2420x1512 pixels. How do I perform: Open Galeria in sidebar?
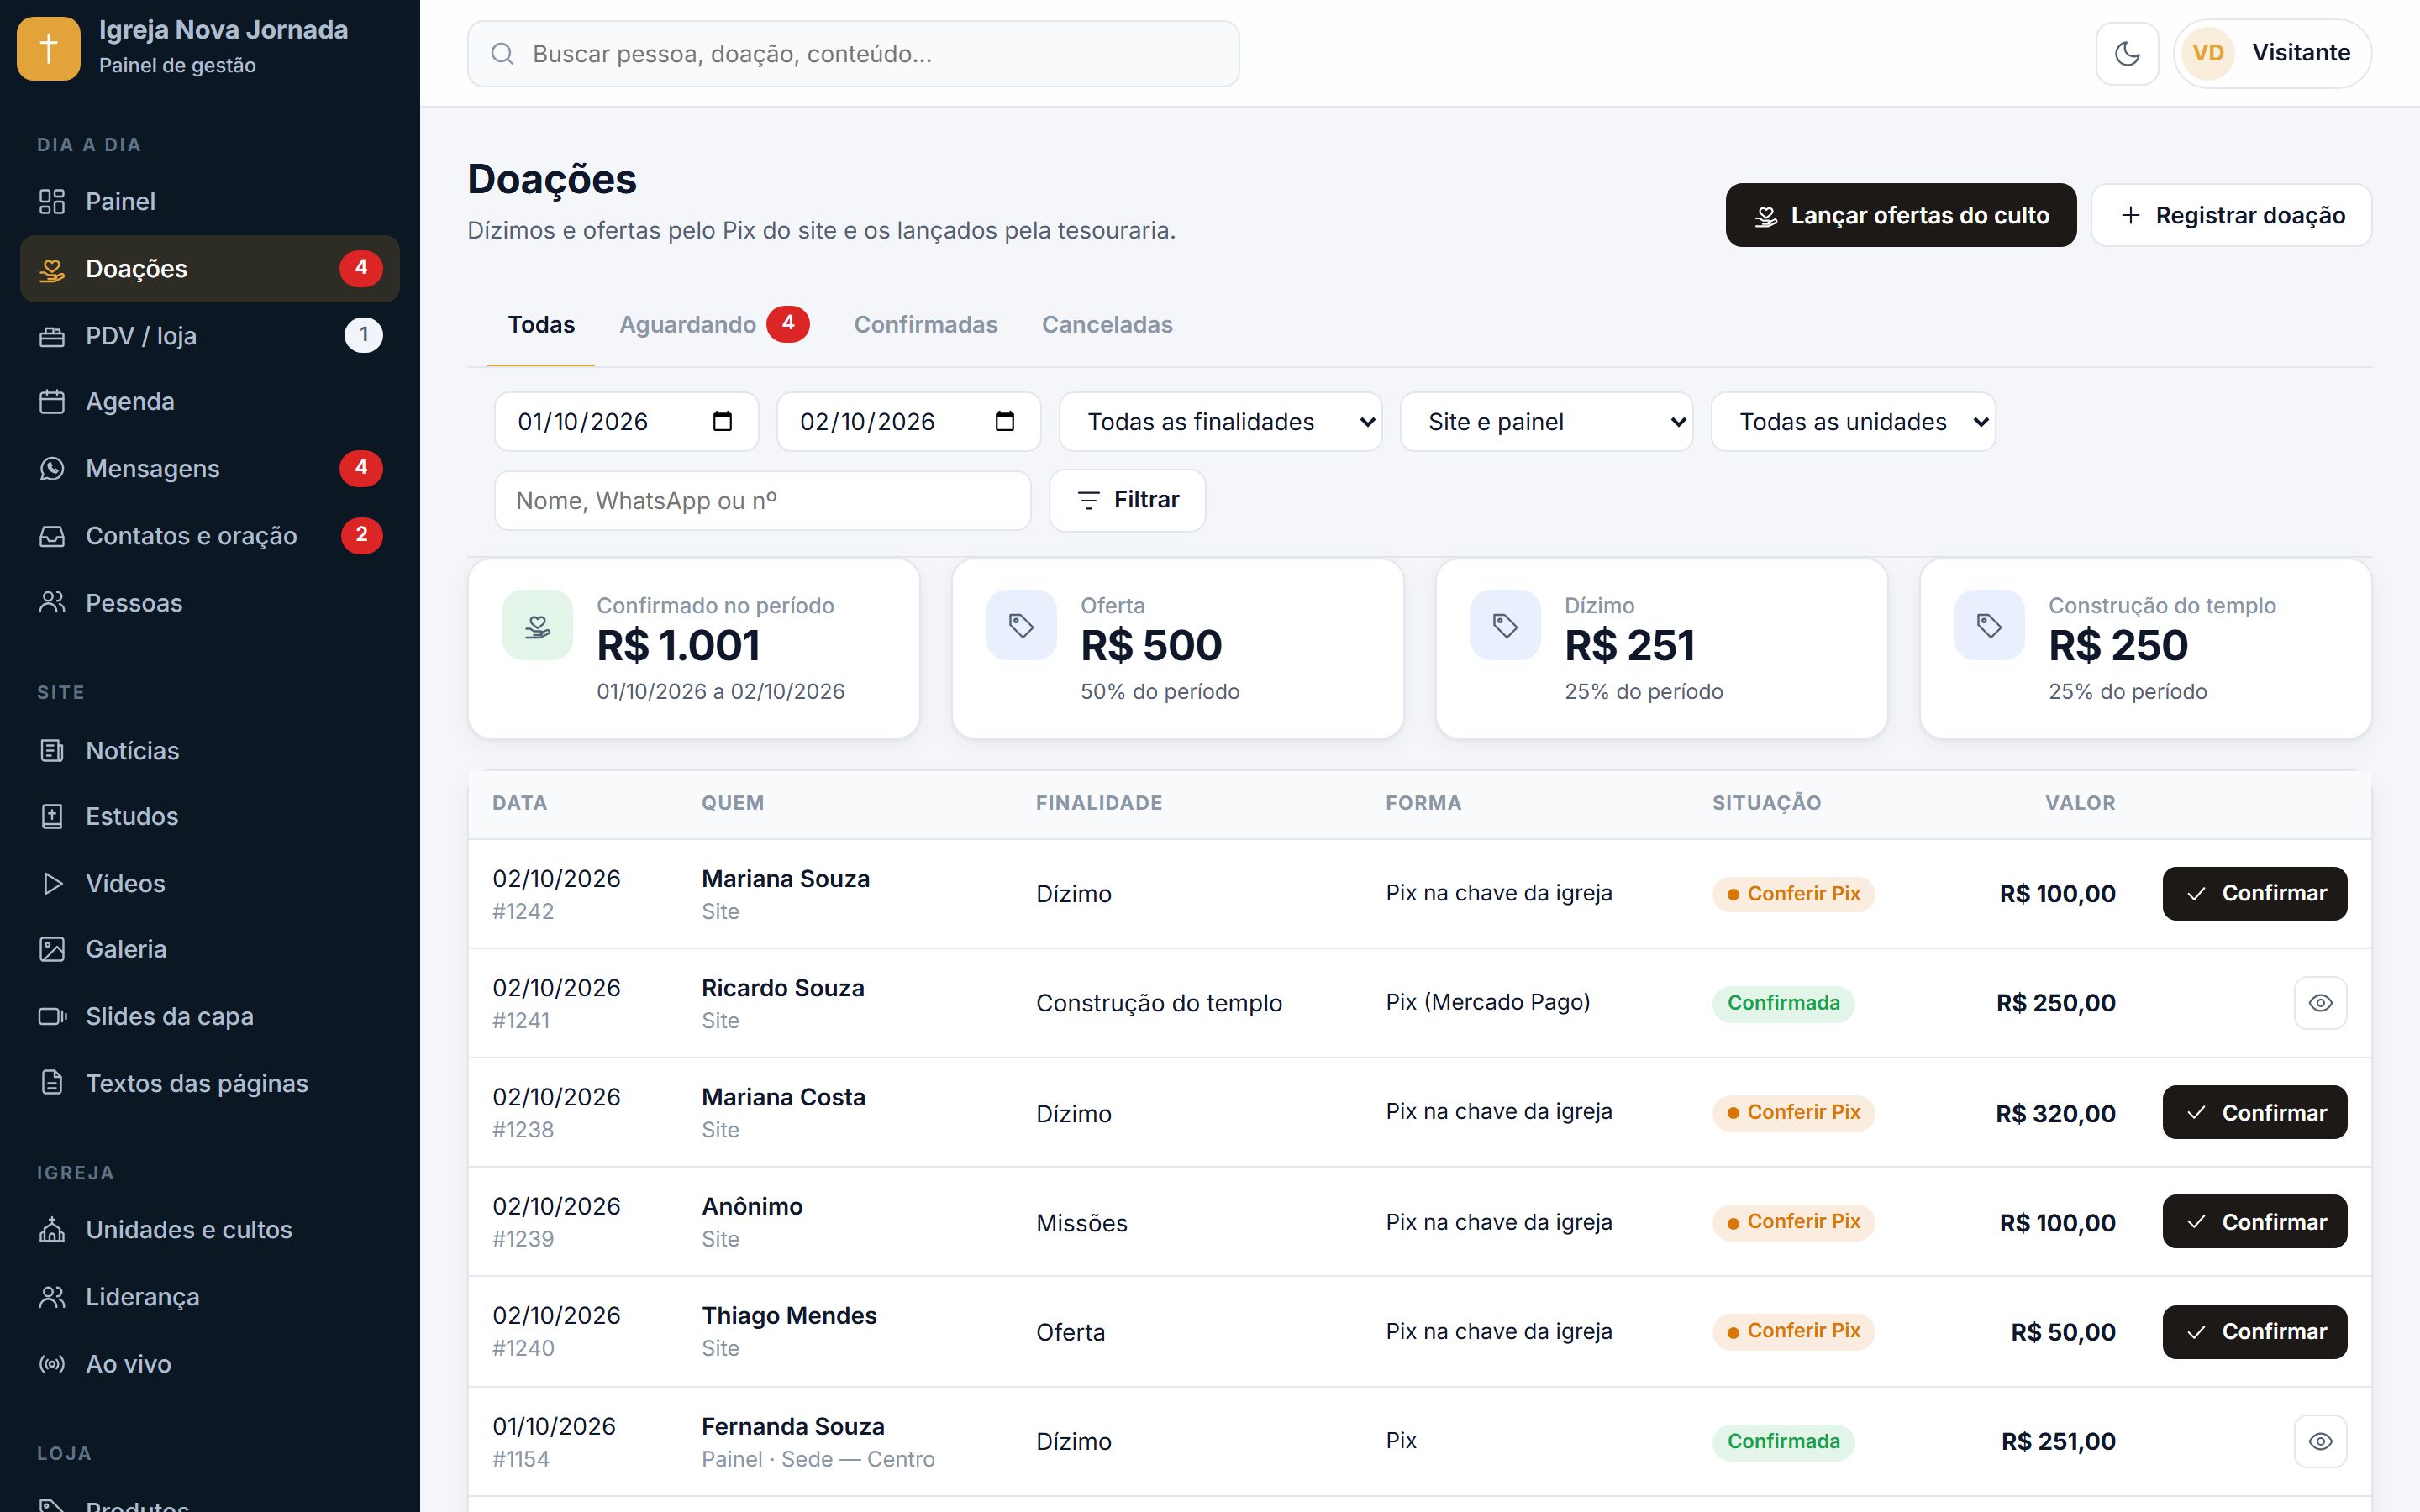coord(210,949)
